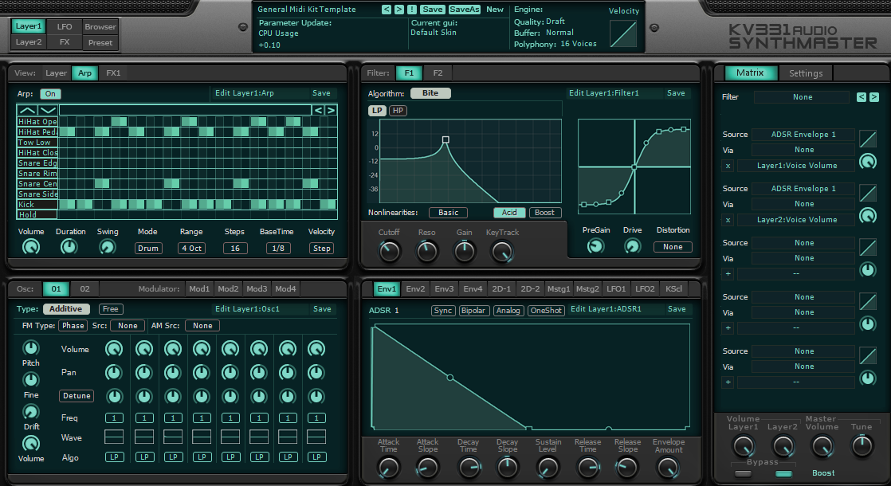This screenshot has height=486, width=891.
Task: Click amount knob for Layer1:Voice Volume
Action: pyautogui.click(x=868, y=161)
